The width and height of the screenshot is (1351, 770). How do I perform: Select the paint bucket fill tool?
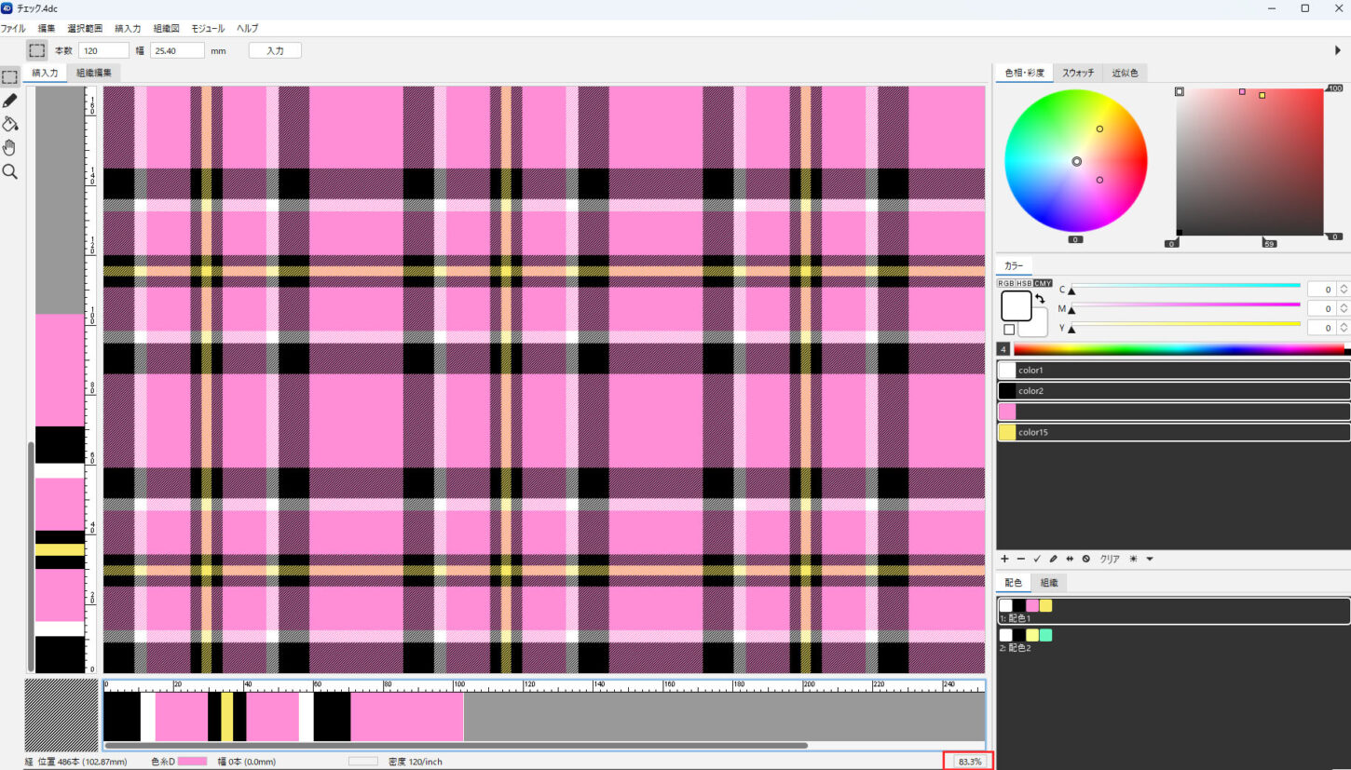10,124
